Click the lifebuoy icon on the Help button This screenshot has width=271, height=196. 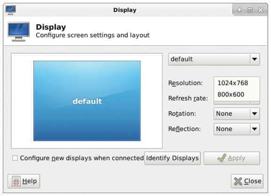(x=16, y=181)
